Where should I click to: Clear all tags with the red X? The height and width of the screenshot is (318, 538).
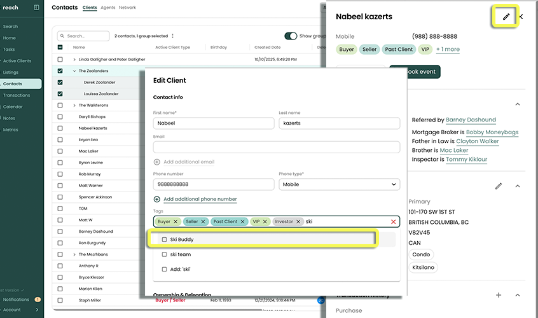393,222
